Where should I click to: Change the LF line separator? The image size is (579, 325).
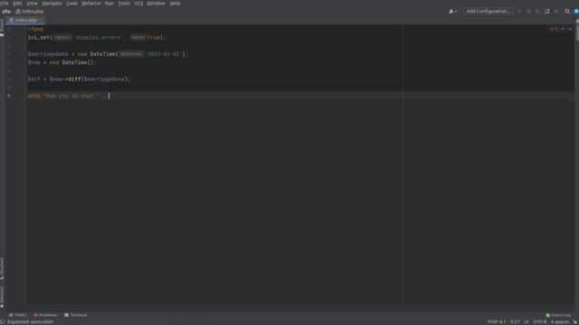527,322
